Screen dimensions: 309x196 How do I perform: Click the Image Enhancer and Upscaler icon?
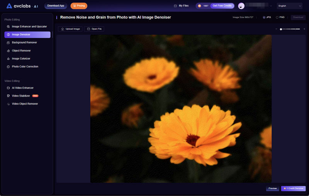[8, 27]
